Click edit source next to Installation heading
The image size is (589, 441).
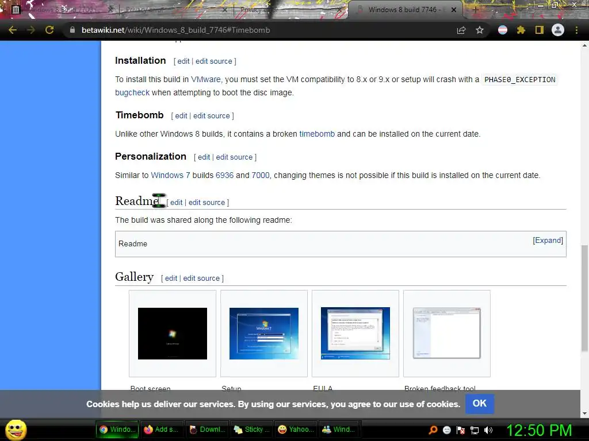click(214, 61)
